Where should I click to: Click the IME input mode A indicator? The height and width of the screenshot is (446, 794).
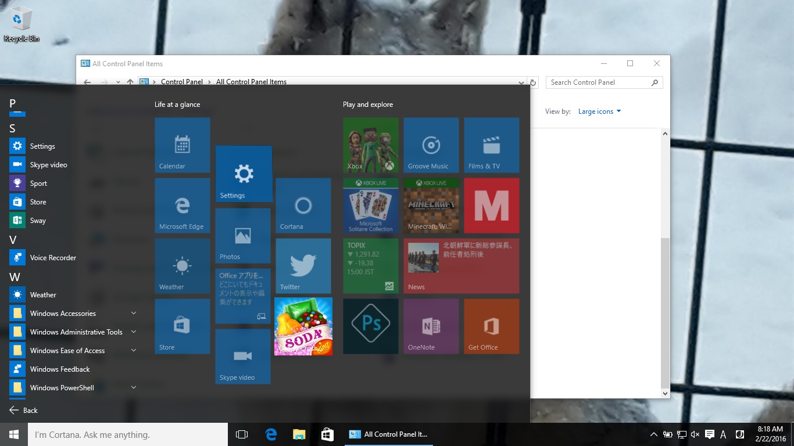coord(723,434)
